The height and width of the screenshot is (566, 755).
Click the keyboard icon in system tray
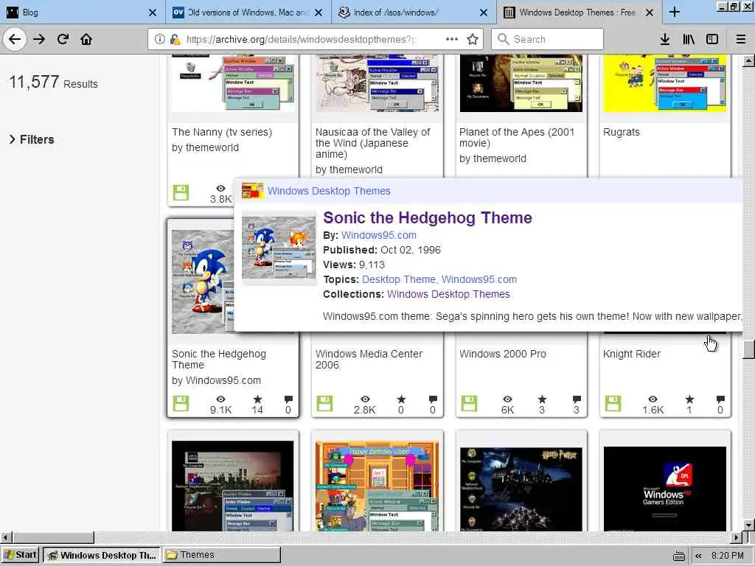(679, 556)
